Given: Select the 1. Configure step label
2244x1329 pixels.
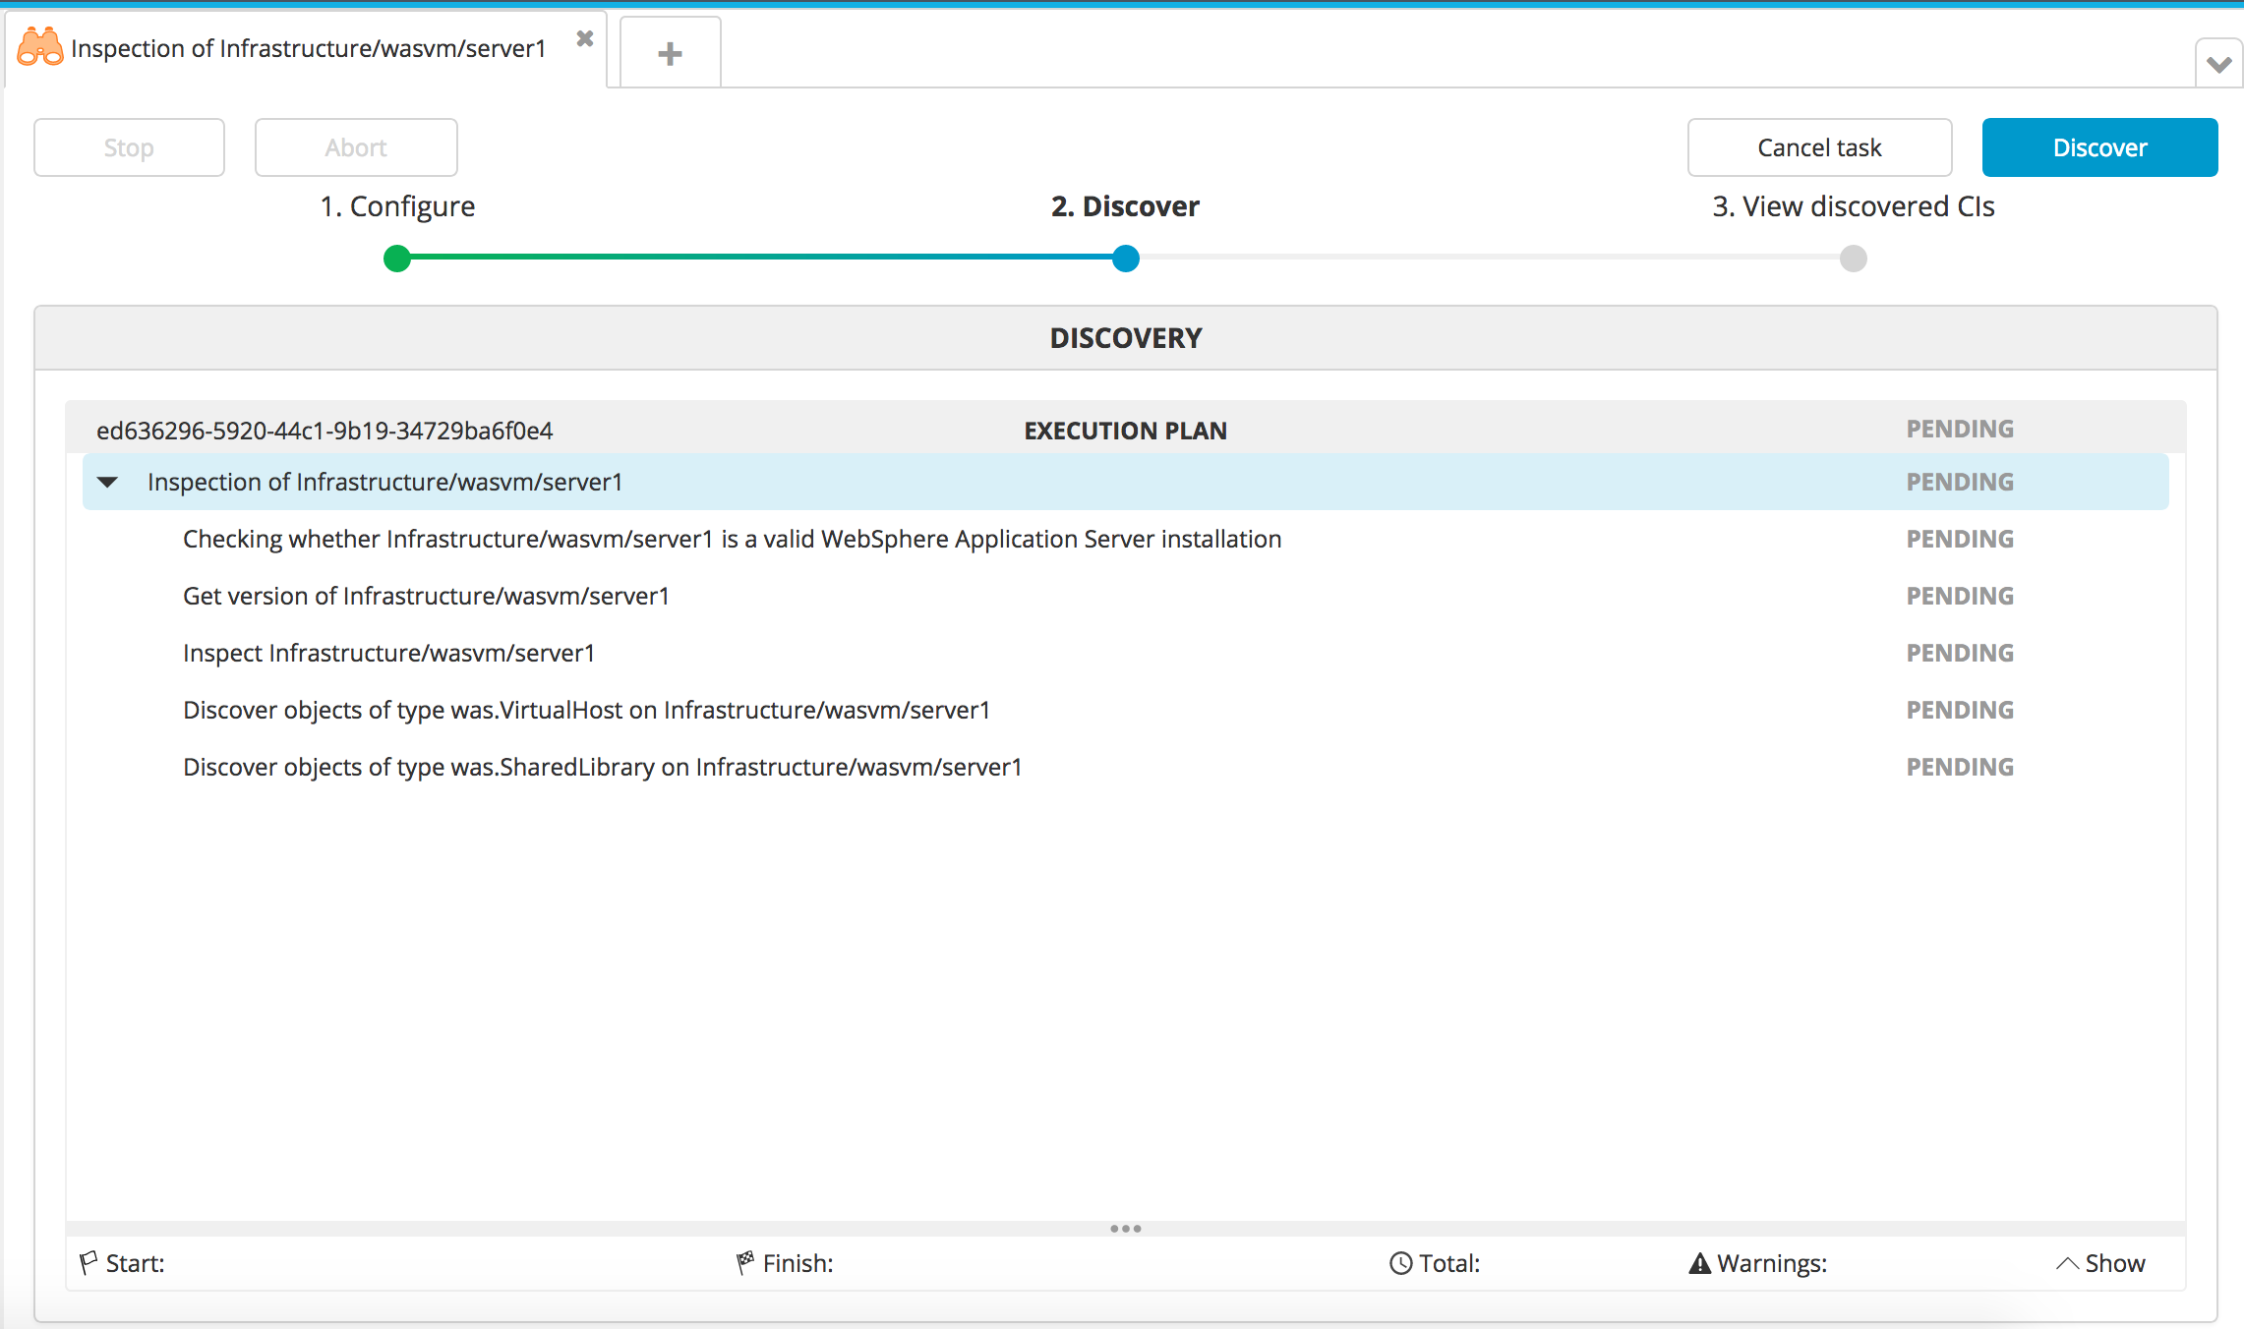Looking at the screenshot, I should (397, 206).
